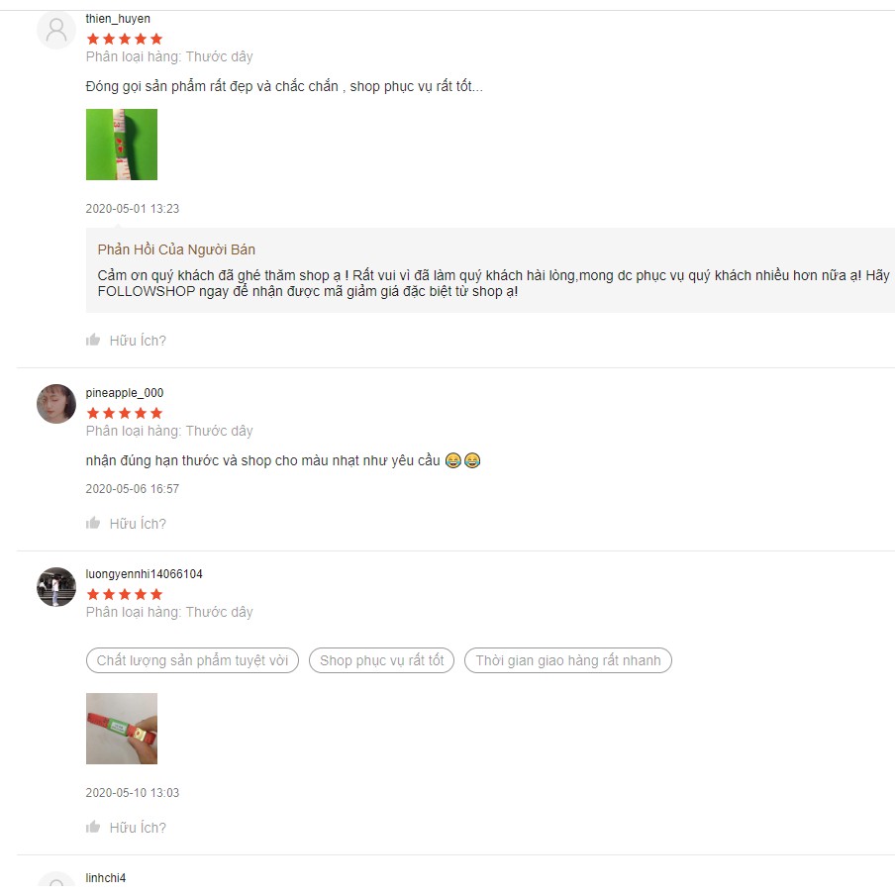This screenshot has width=895, height=895.
Task: Click the star rating of pineapple_000's review
Action: (x=125, y=413)
